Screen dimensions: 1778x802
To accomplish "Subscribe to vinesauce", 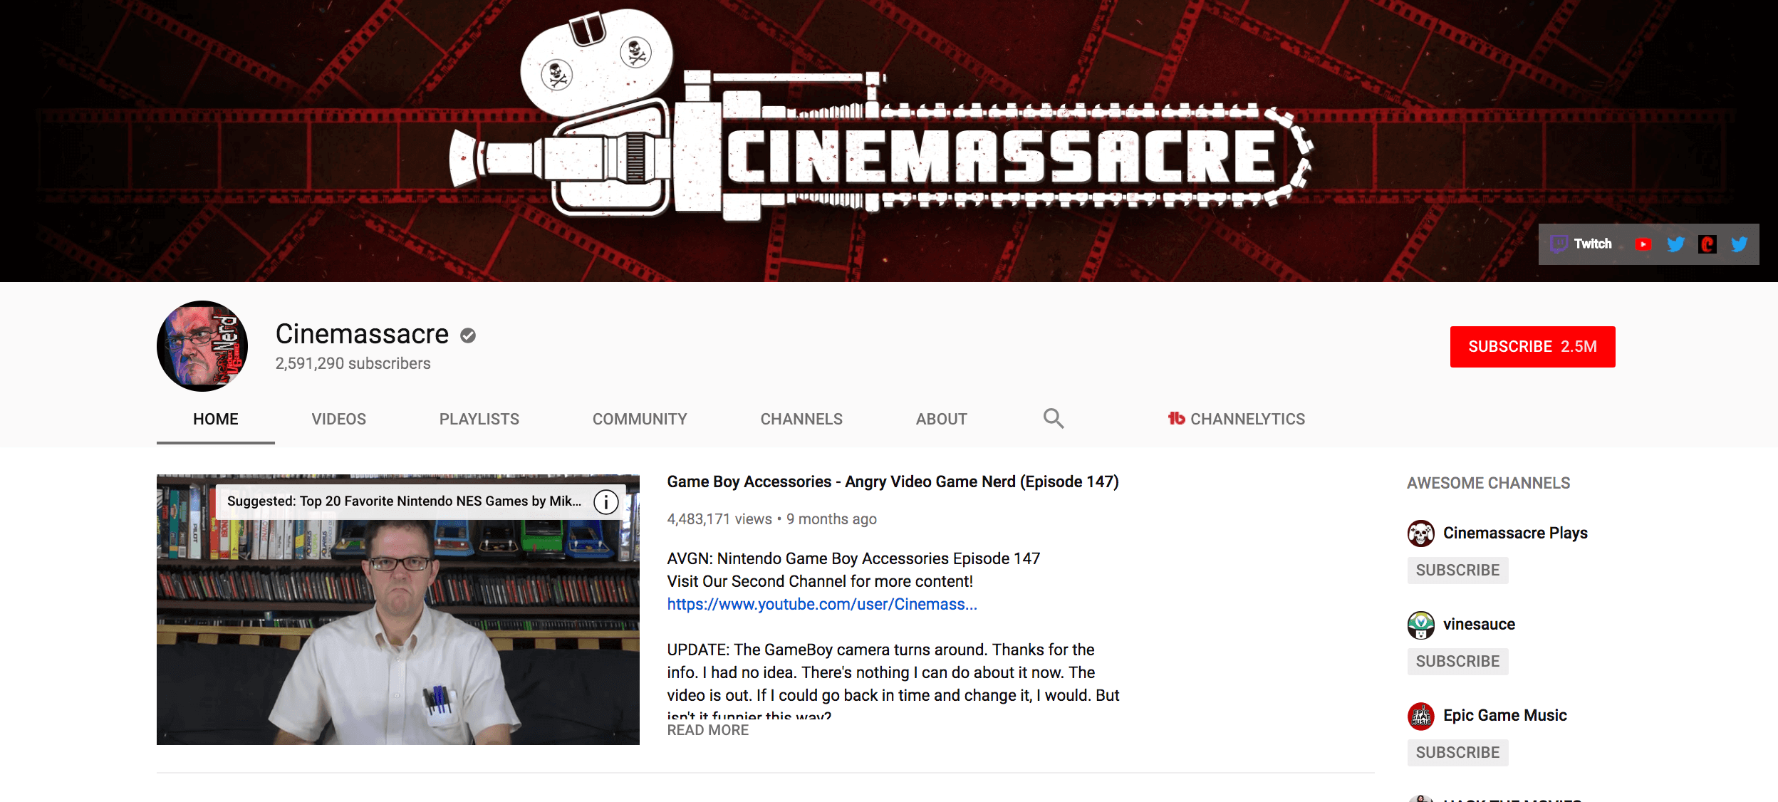I will tap(1457, 662).
